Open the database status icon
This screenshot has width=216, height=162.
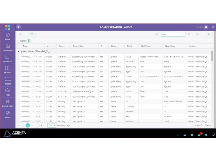pyautogui.click(x=207, y=135)
